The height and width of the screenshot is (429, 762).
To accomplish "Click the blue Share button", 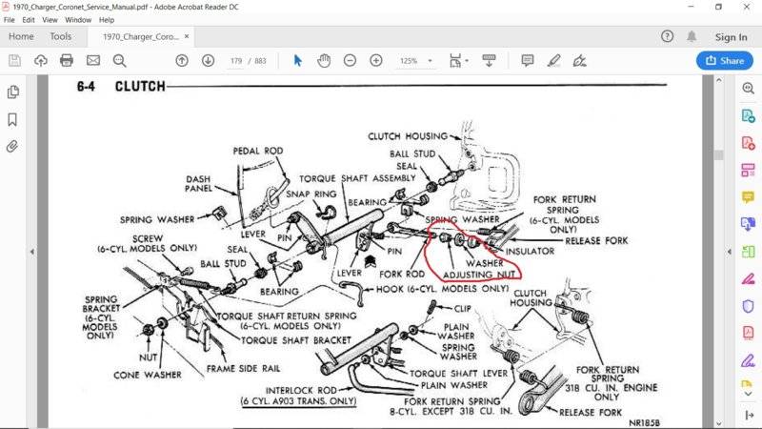I will (x=724, y=60).
